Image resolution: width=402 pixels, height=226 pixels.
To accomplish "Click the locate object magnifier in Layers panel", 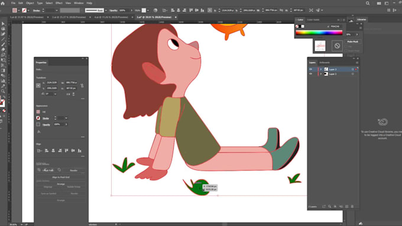I will [x=329, y=207].
